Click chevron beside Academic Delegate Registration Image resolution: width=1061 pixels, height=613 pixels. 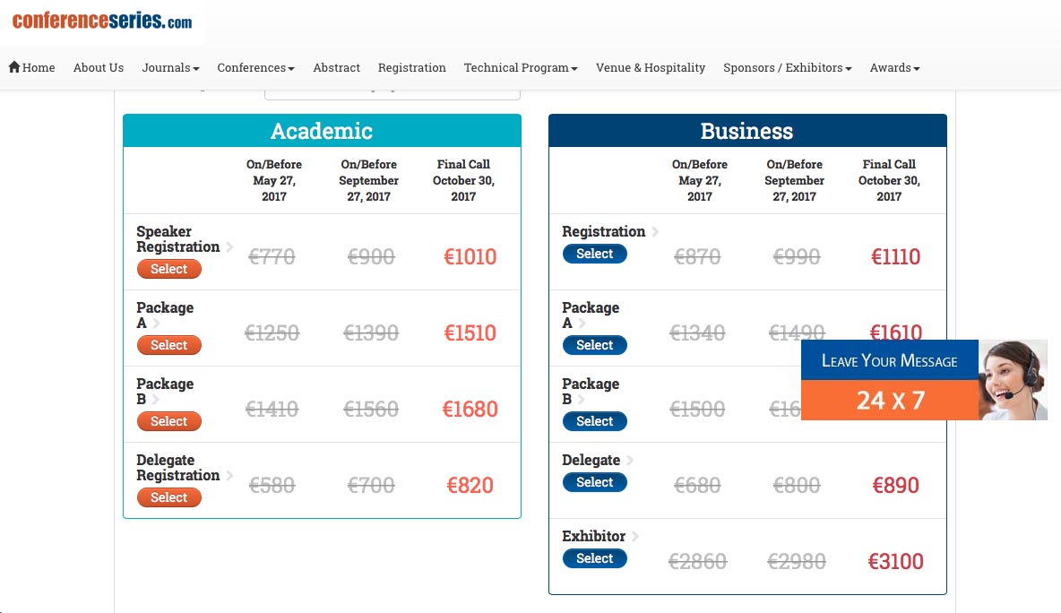pos(229,476)
